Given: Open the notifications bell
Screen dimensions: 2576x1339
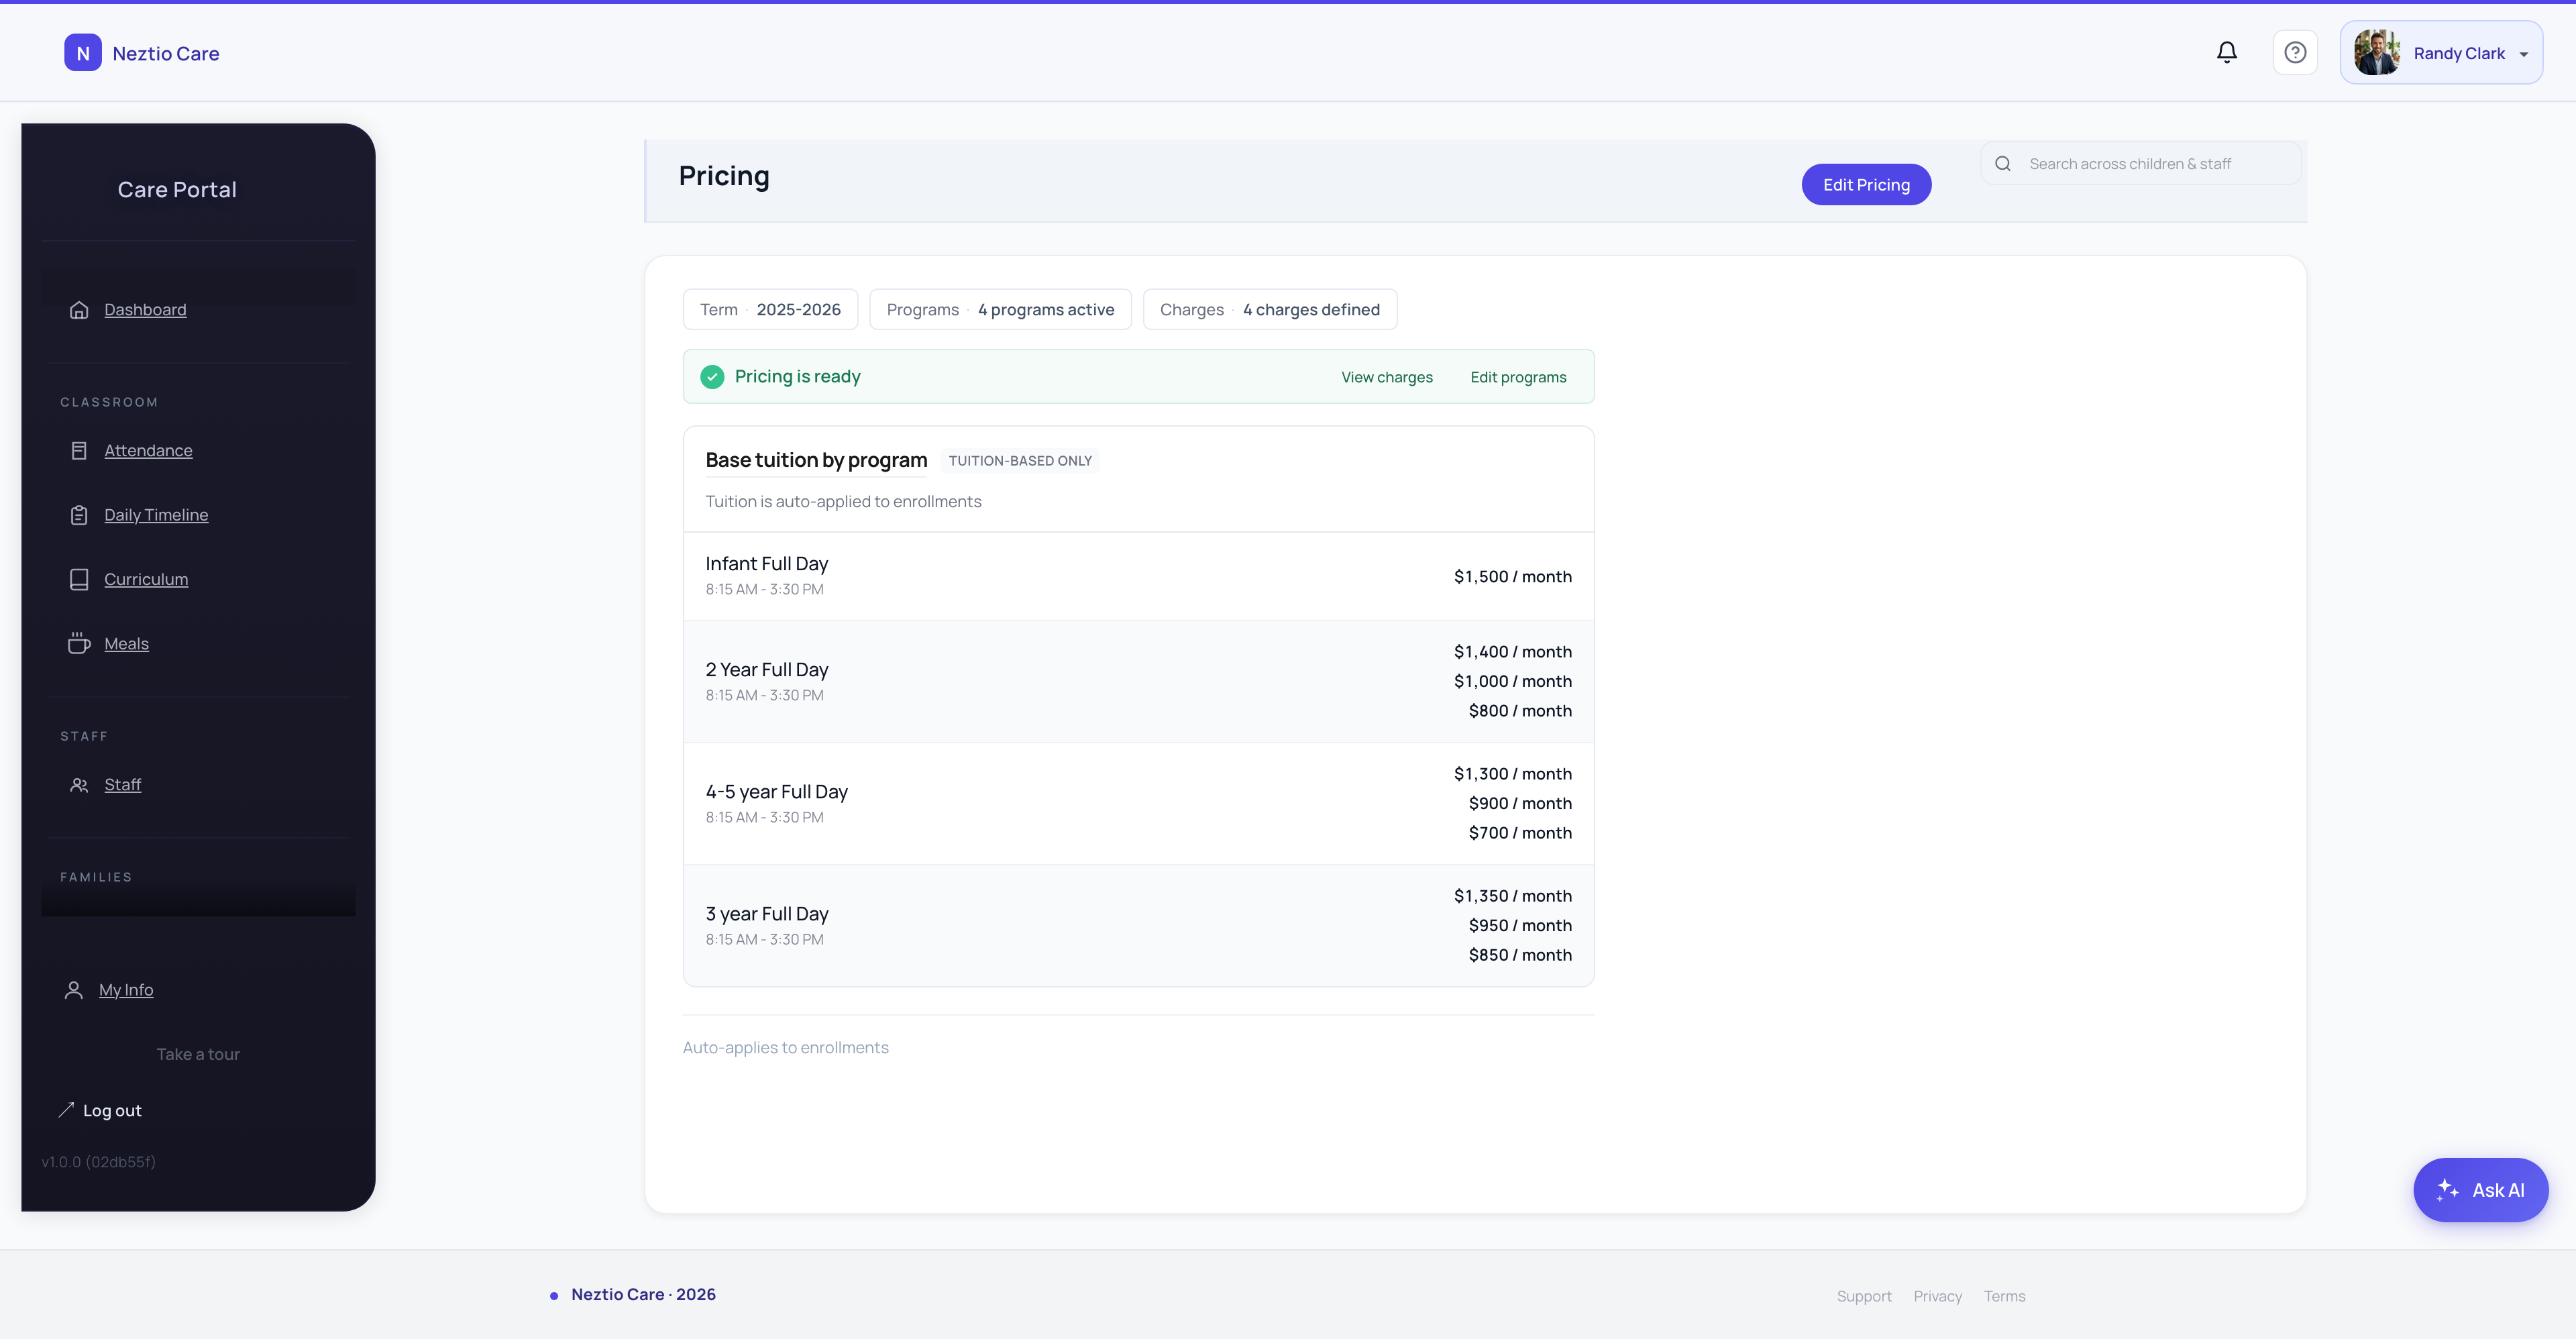Looking at the screenshot, I should (2227, 52).
